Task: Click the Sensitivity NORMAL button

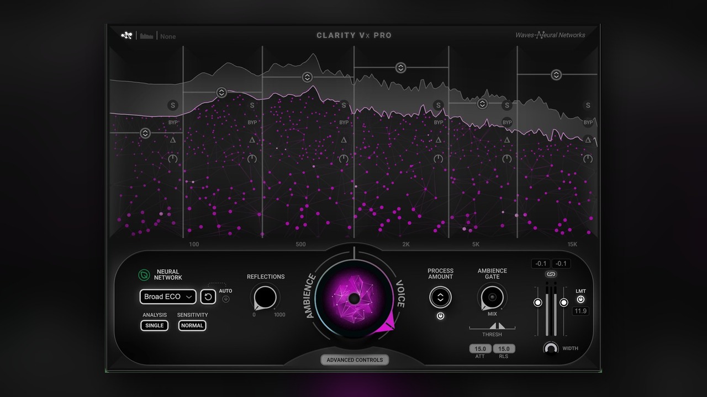Action: (x=192, y=325)
